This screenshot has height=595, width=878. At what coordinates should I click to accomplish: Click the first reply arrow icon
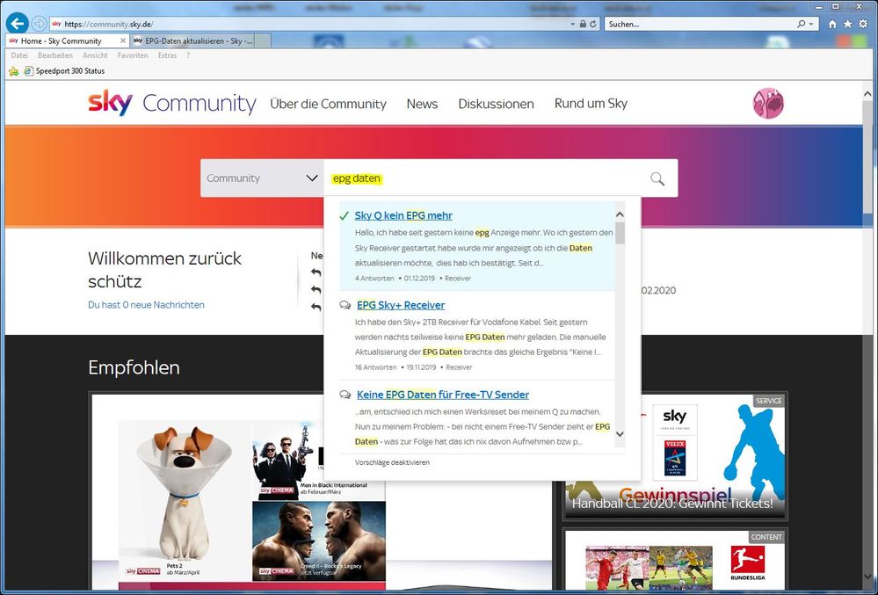click(316, 272)
